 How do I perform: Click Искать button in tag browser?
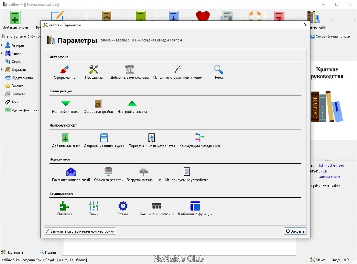point(48,252)
